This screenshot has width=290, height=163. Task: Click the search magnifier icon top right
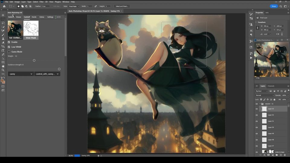[x=281, y=6]
